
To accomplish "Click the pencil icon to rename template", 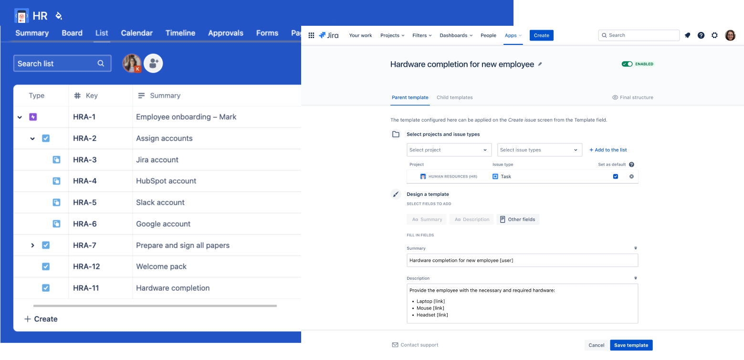I will pos(540,64).
